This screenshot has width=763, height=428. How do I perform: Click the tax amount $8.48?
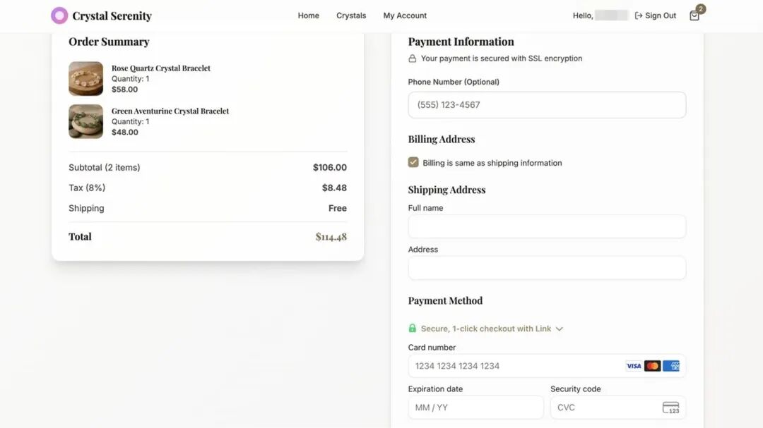[334, 188]
